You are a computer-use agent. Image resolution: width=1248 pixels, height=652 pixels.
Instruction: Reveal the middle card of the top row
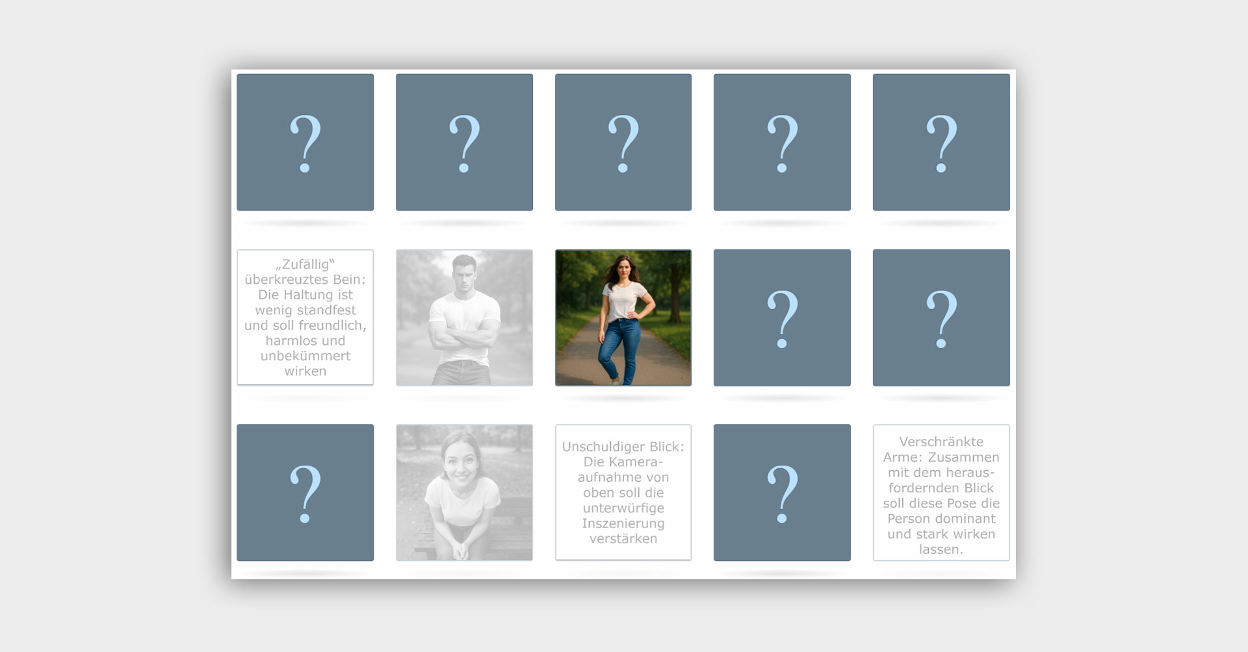tap(623, 142)
